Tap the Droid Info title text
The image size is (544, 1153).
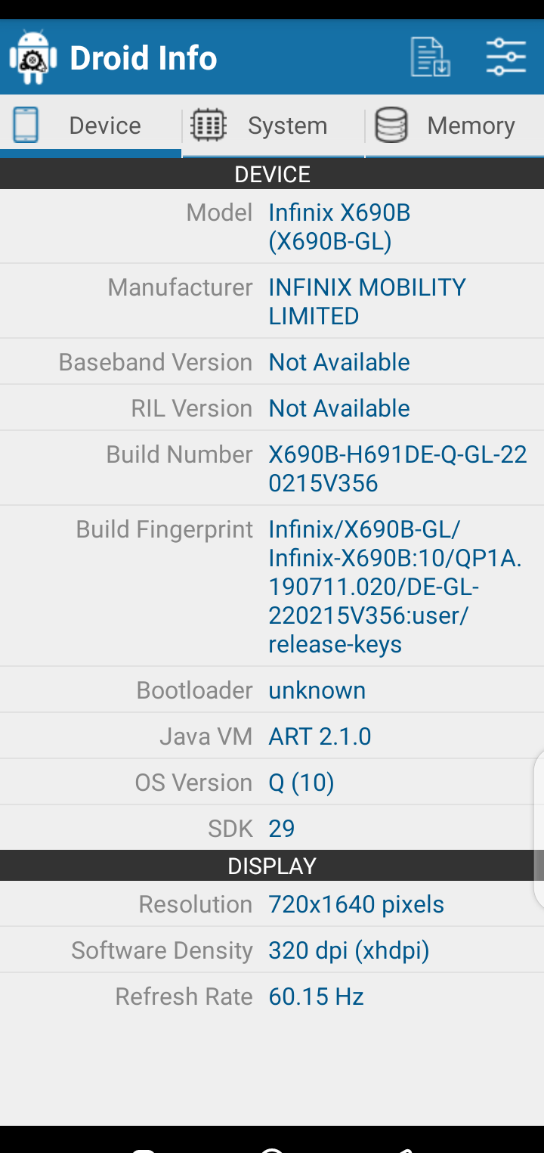[x=144, y=58]
